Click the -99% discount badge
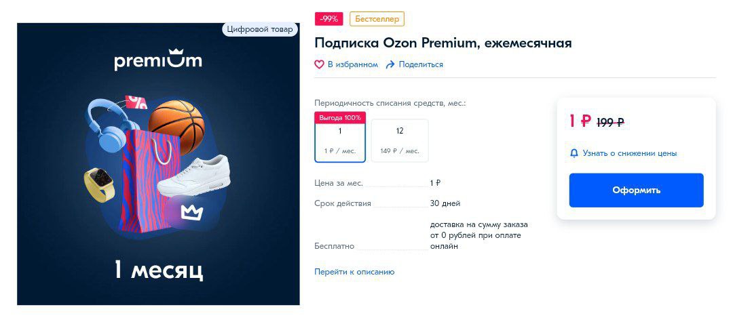The width and height of the screenshot is (733, 322). [329, 19]
